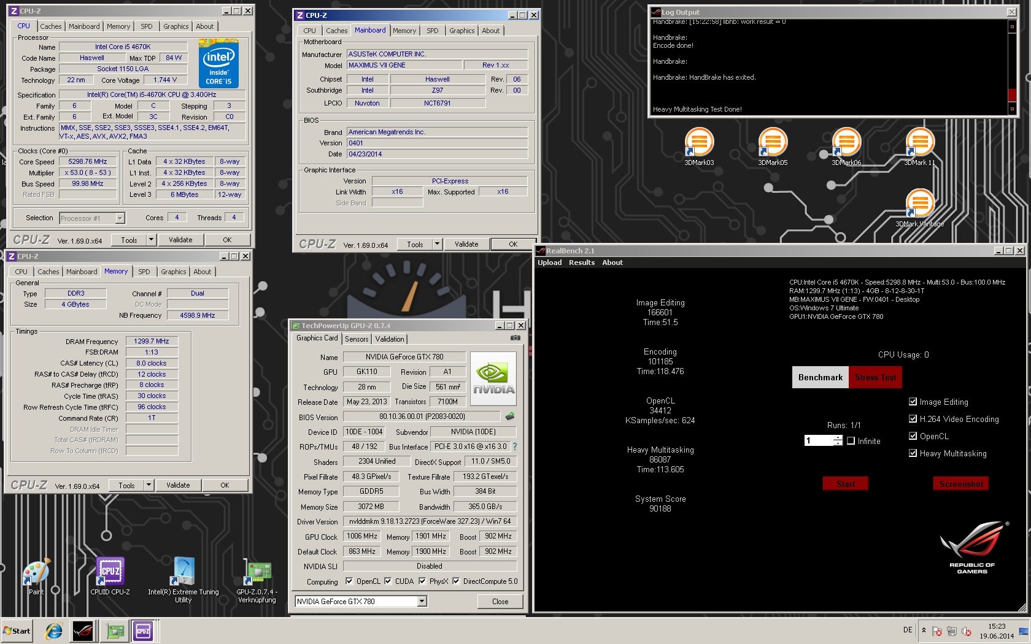This screenshot has width=1031, height=644.
Task: Open the 3DMark Vantage desktop shortcut
Action: 919,207
